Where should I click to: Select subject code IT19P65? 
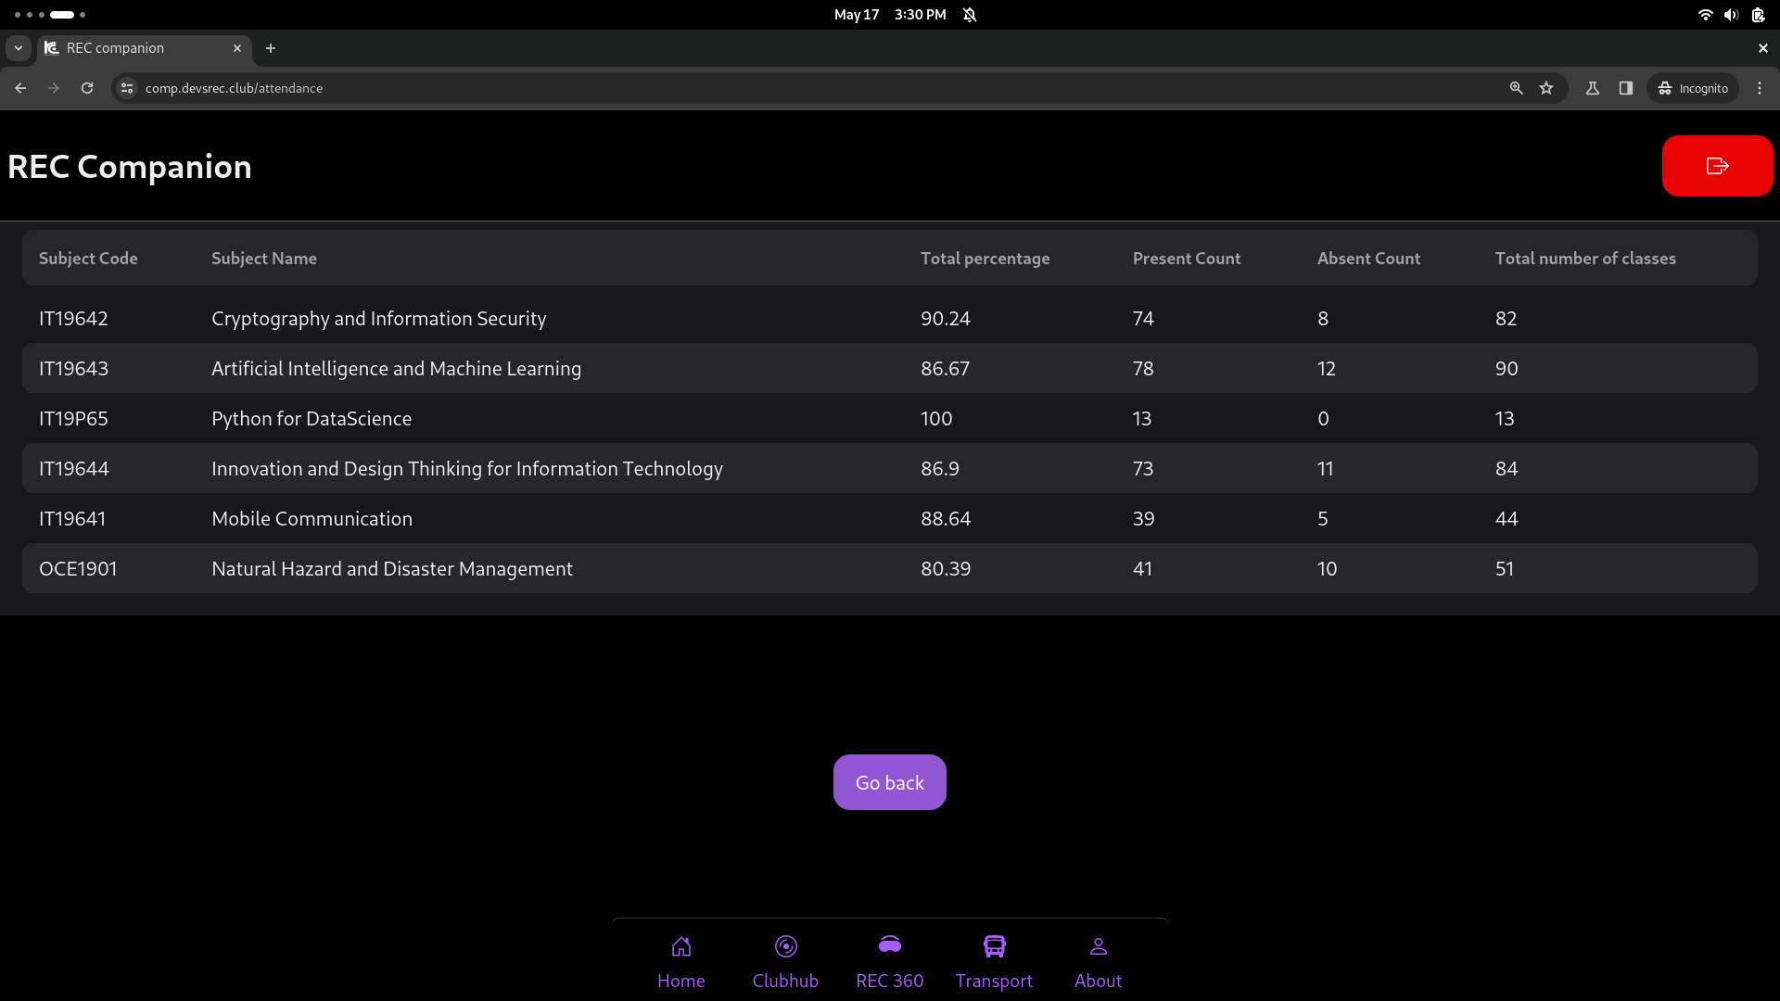(73, 419)
